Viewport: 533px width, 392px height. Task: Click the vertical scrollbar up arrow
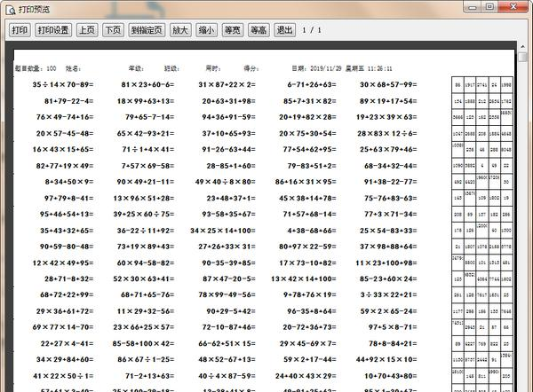click(x=522, y=46)
